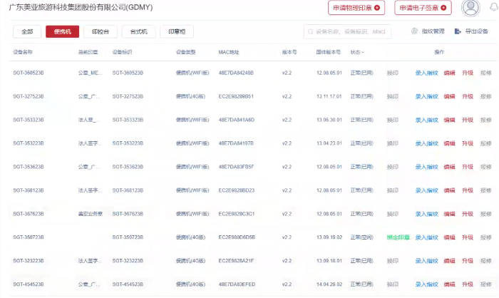
Task: Click 抽印 for device SGT-323223B
Action: tap(393, 261)
